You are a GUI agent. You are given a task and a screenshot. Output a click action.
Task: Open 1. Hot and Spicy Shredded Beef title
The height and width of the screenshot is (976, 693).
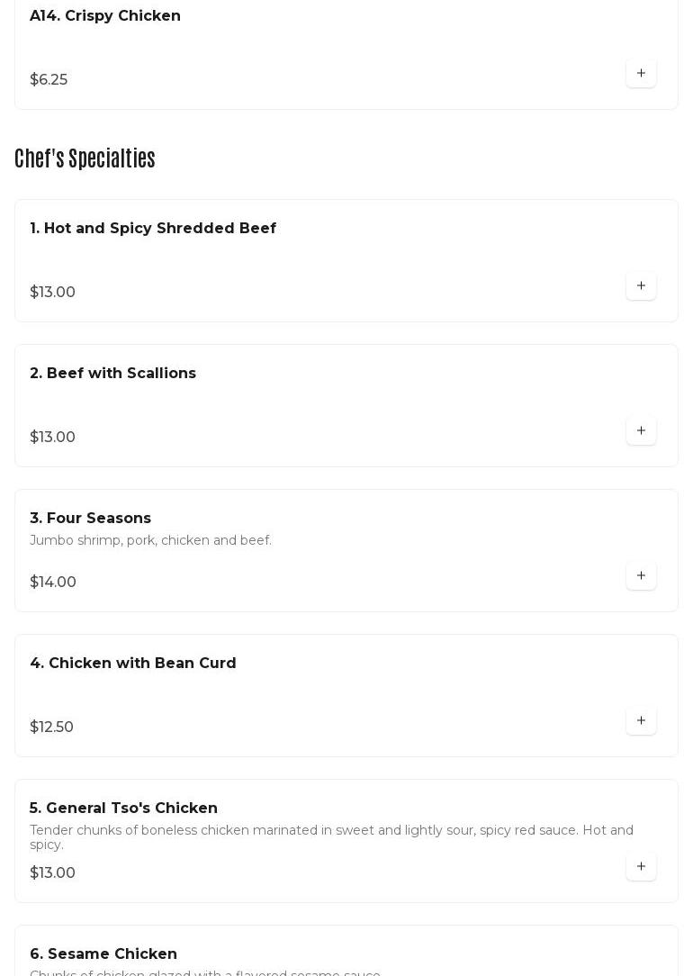(x=153, y=228)
